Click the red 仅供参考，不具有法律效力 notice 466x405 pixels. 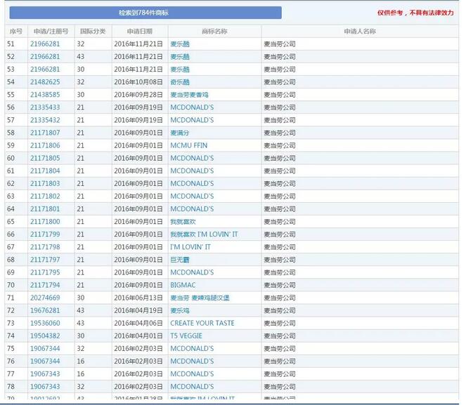(415, 13)
